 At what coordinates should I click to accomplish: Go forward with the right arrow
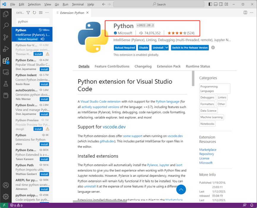click(x=109, y=4)
